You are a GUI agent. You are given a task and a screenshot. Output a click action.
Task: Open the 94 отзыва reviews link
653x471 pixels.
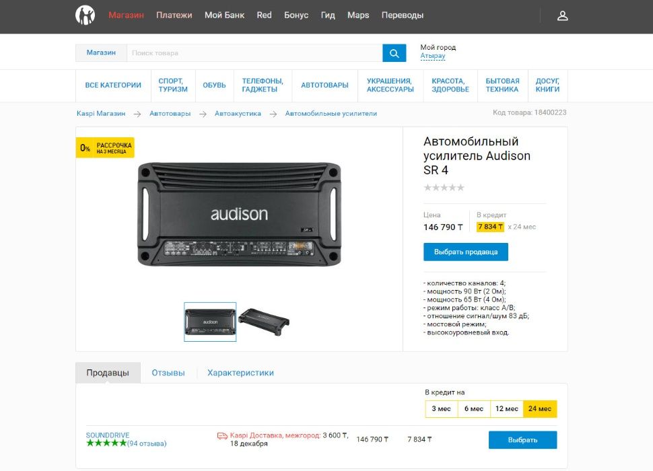coord(147,443)
